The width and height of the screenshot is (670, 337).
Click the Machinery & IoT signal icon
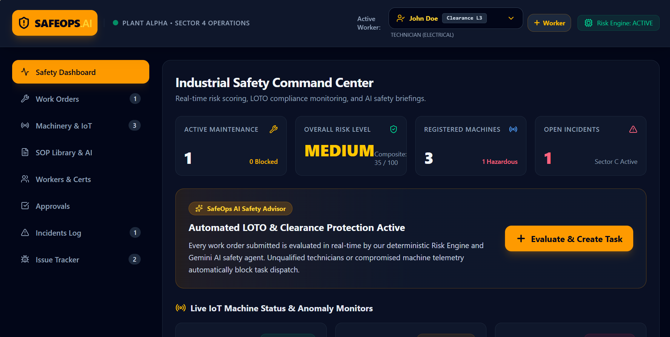tap(25, 125)
